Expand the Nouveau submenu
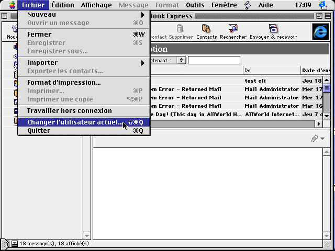This screenshot has width=335, height=251. coord(84,15)
